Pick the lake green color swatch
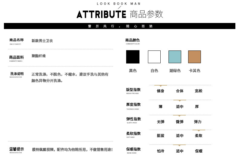 (175, 57)
